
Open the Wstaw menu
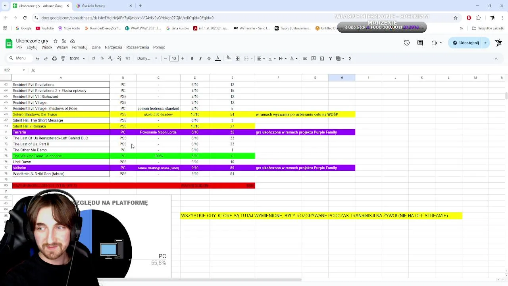click(x=62, y=47)
